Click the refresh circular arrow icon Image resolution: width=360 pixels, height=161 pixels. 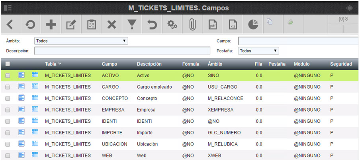[x=30, y=24]
